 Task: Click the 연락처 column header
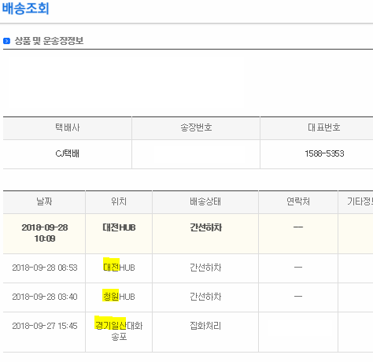click(298, 201)
